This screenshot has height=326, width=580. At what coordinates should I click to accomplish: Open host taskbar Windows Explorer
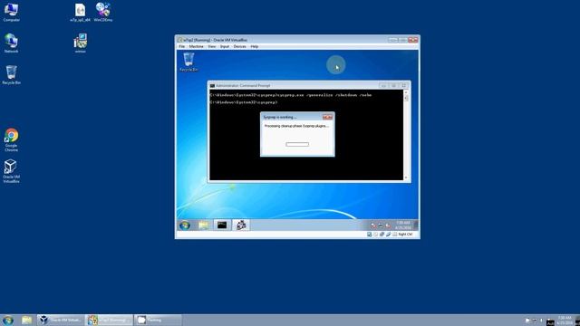[x=26, y=320]
